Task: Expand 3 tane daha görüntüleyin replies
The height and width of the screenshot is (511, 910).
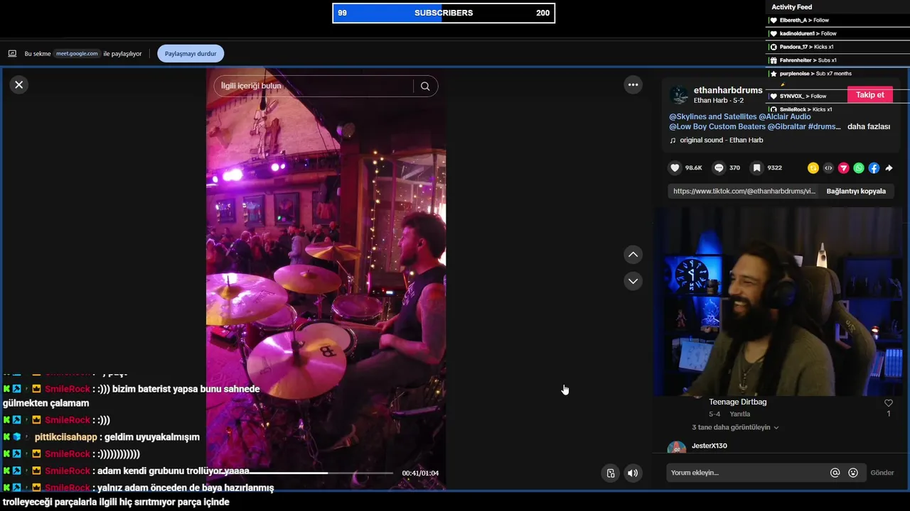Action: [735, 427]
